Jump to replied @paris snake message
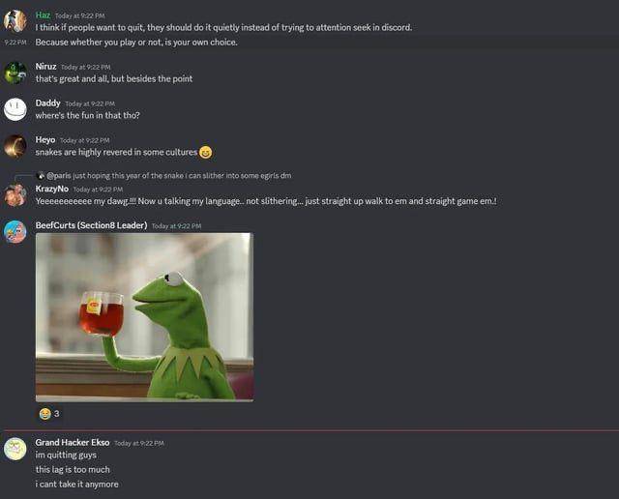This screenshot has height=499, width=619. tap(169, 176)
